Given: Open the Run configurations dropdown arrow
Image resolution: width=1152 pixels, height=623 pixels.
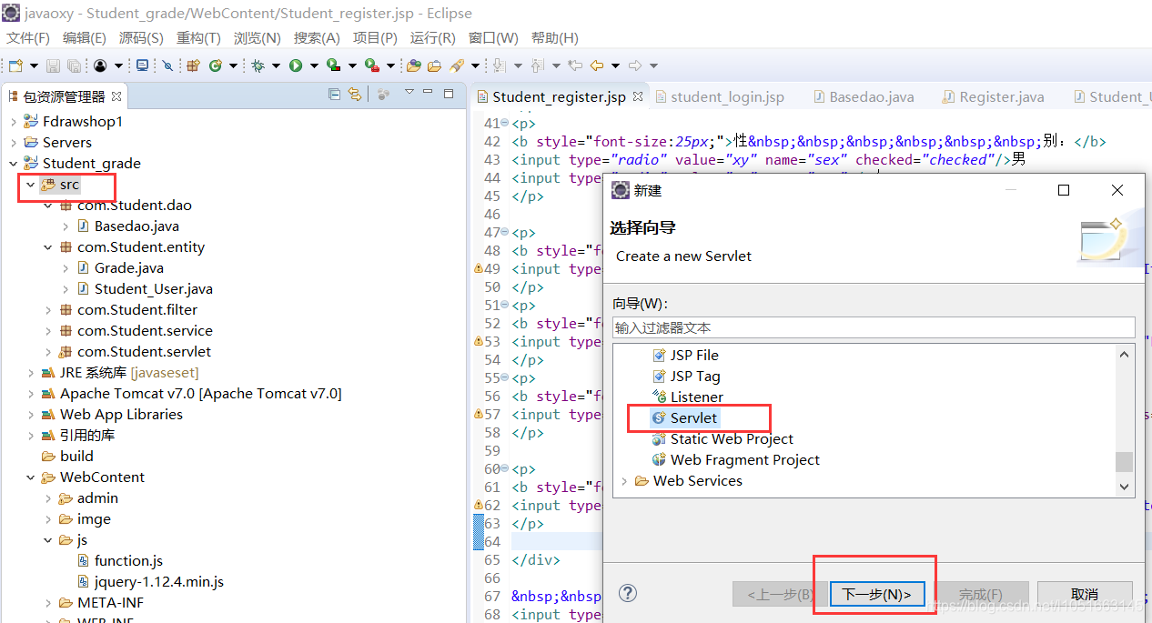Looking at the screenshot, I should [314, 65].
